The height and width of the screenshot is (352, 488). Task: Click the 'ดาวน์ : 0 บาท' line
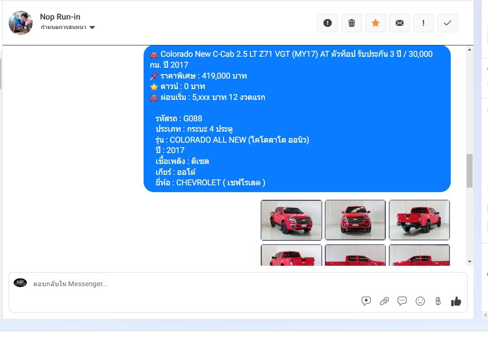click(x=183, y=86)
